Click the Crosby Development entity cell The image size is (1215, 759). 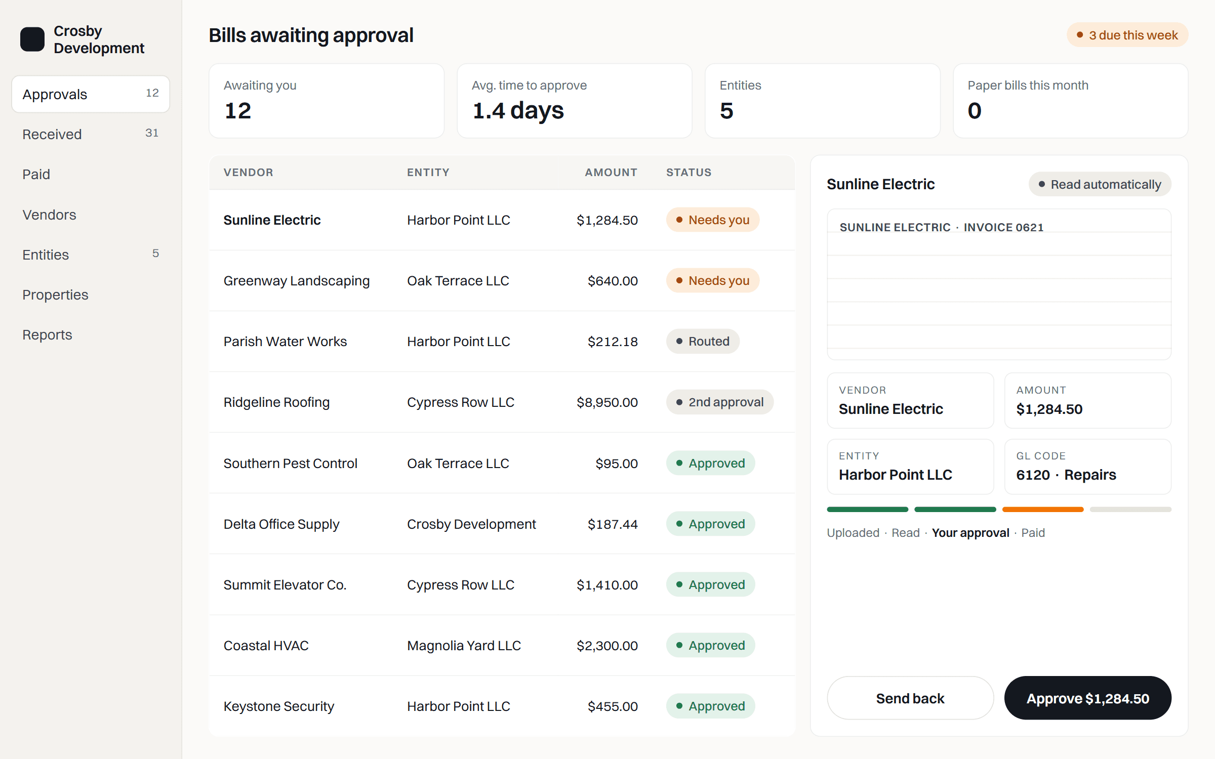(x=471, y=524)
